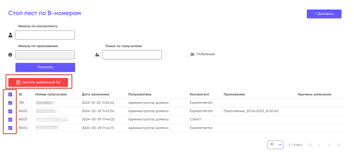Click the application filter icon

coord(10,55)
